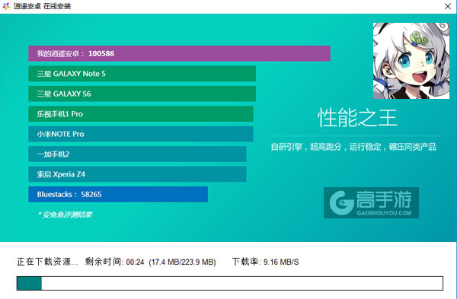The width and height of the screenshot is (457, 299).
Task: Click the 自研引擎 超高跑分 description line
Action: pyautogui.click(x=353, y=147)
